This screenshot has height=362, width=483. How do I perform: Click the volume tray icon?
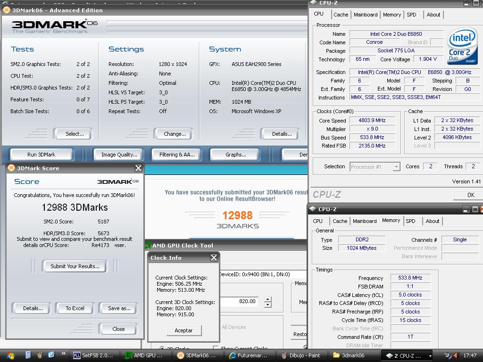[x=456, y=355]
